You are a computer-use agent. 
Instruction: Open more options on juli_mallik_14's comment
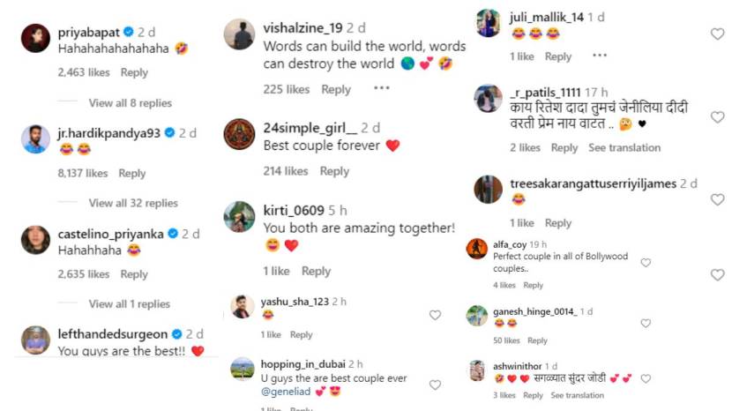pyautogui.click(x=600, y=56)
